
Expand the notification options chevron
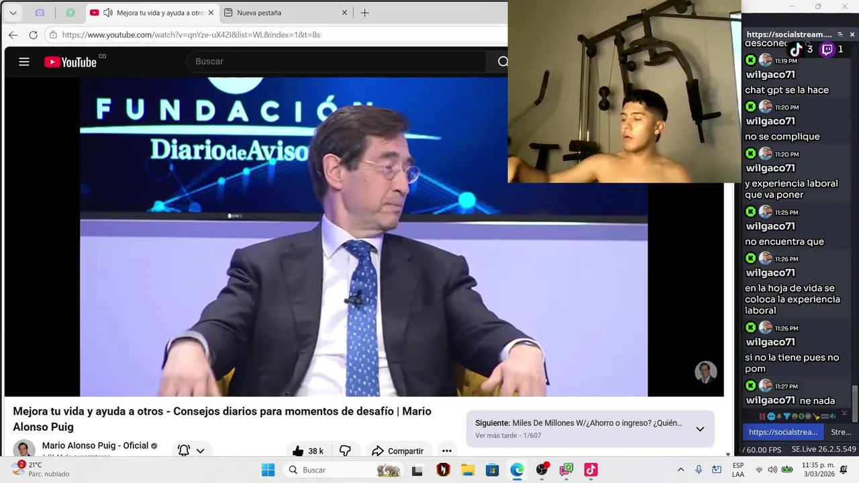click(200, 451)
